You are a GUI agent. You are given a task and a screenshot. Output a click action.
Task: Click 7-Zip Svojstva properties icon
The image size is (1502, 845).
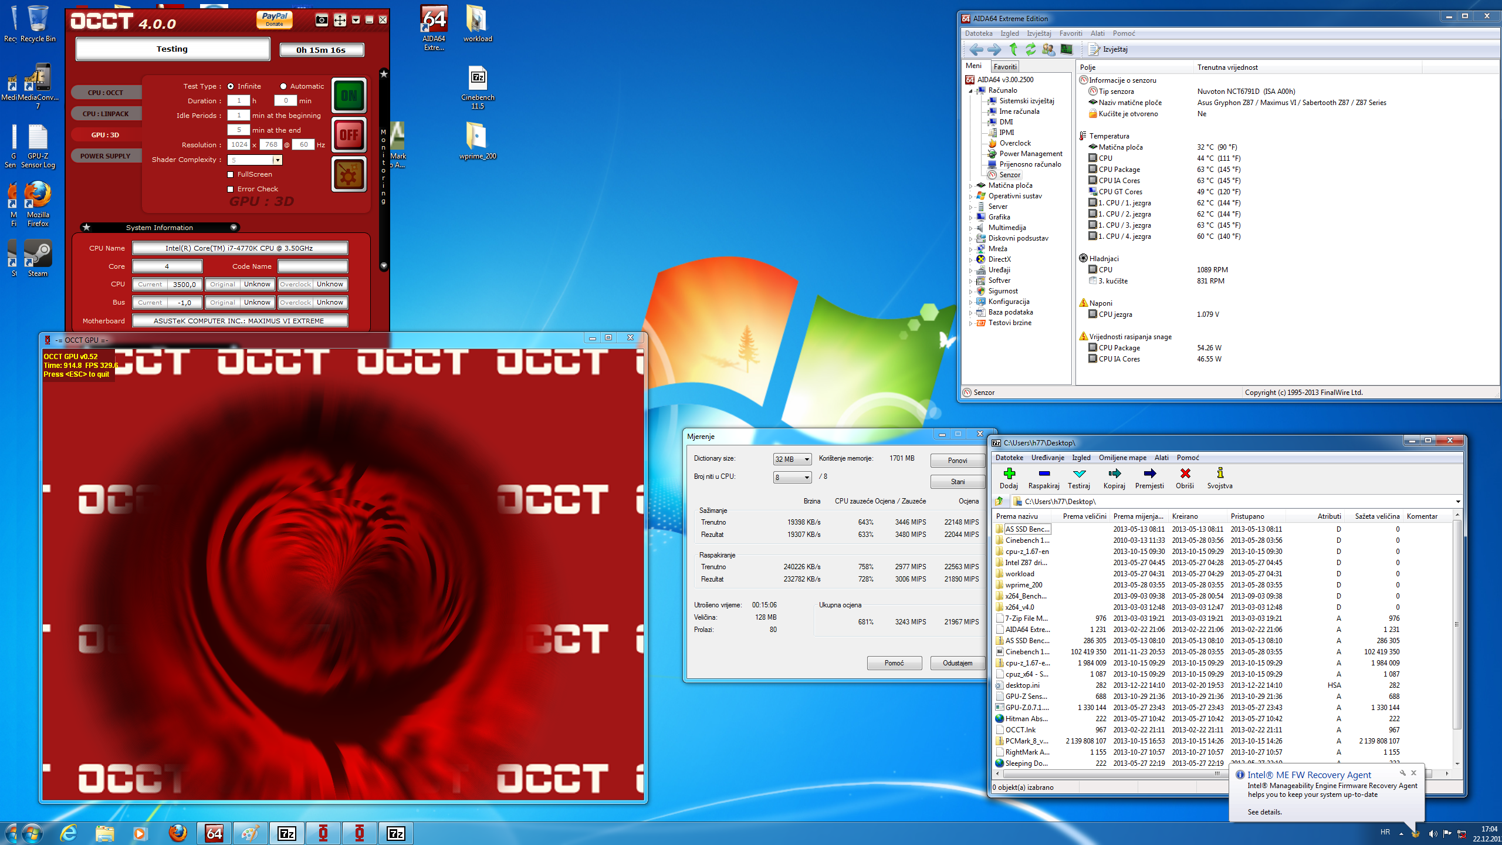[1220, 478]
